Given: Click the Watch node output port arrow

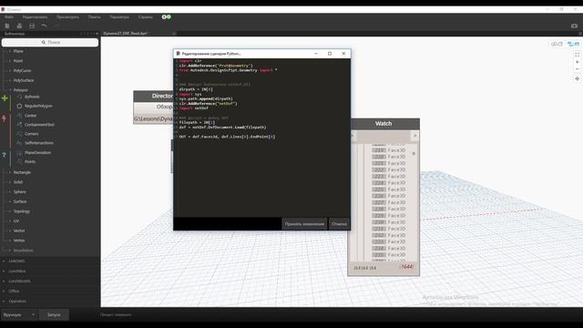Looking at the screenshot, I should tap(415, 136).
